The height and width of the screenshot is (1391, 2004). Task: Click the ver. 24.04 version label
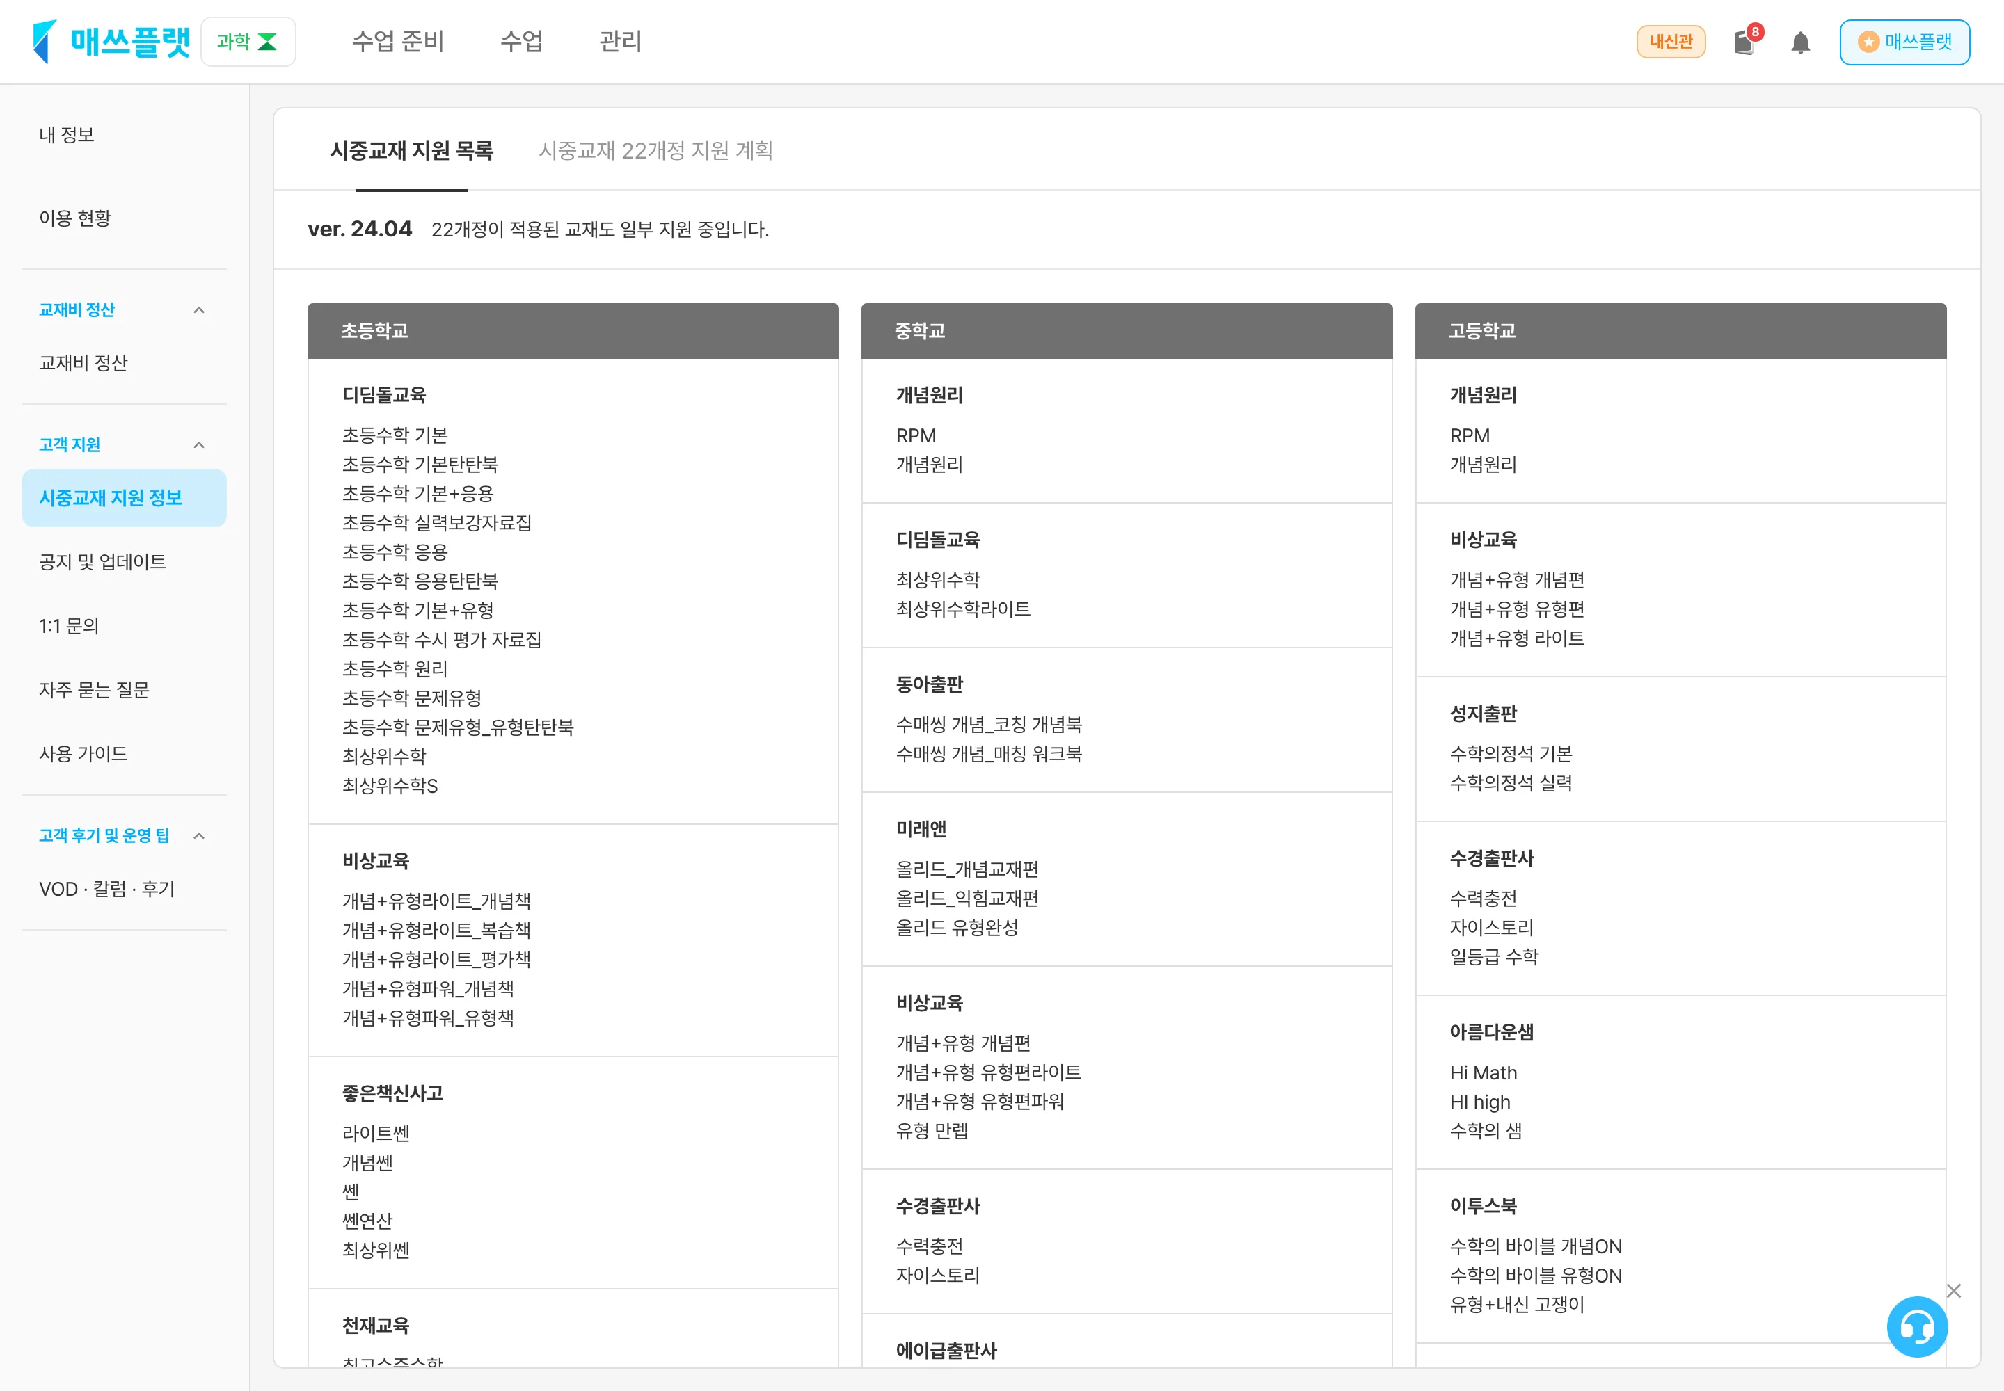pos(360,228)
